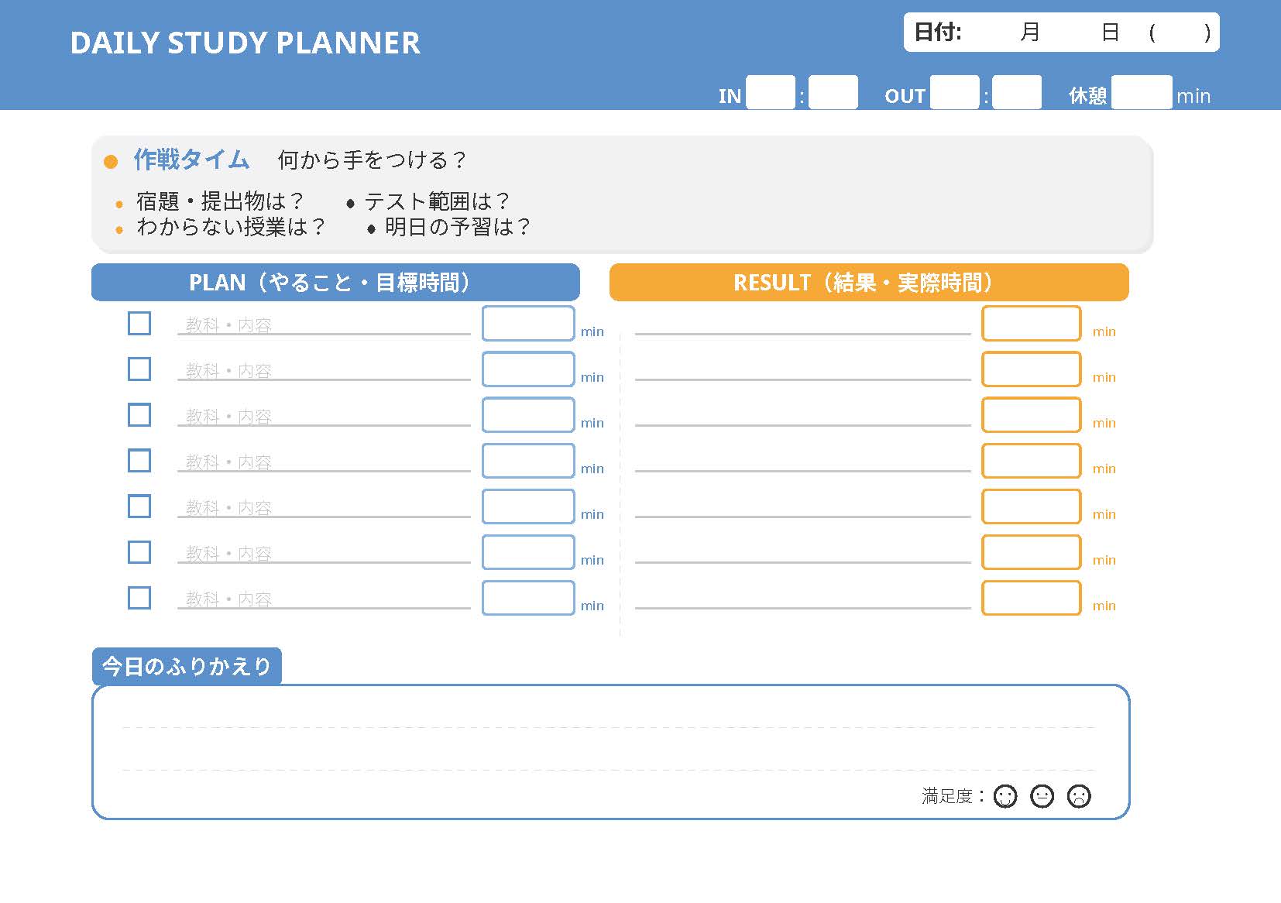Select the RESULT（結果・実際時間）header

click(865, 282)
